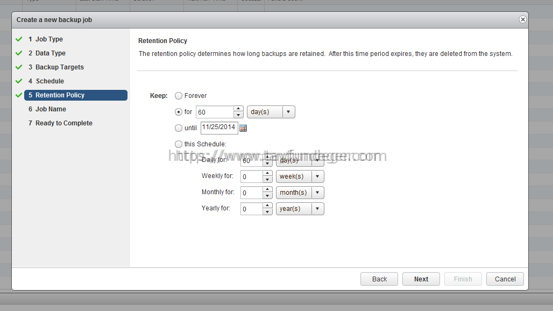Open the year(s) unit dropdown

click(300, 209)
